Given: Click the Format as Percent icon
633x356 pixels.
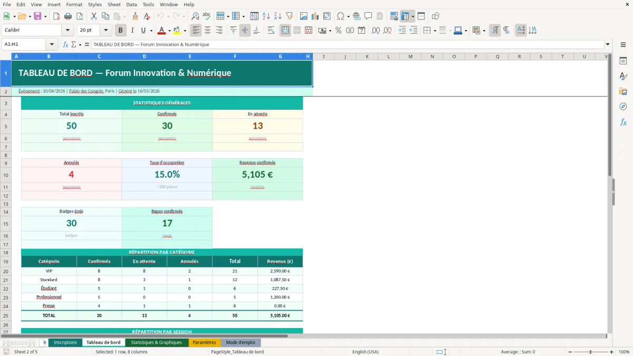Looking at the screenshot, I should click(338, 31).
